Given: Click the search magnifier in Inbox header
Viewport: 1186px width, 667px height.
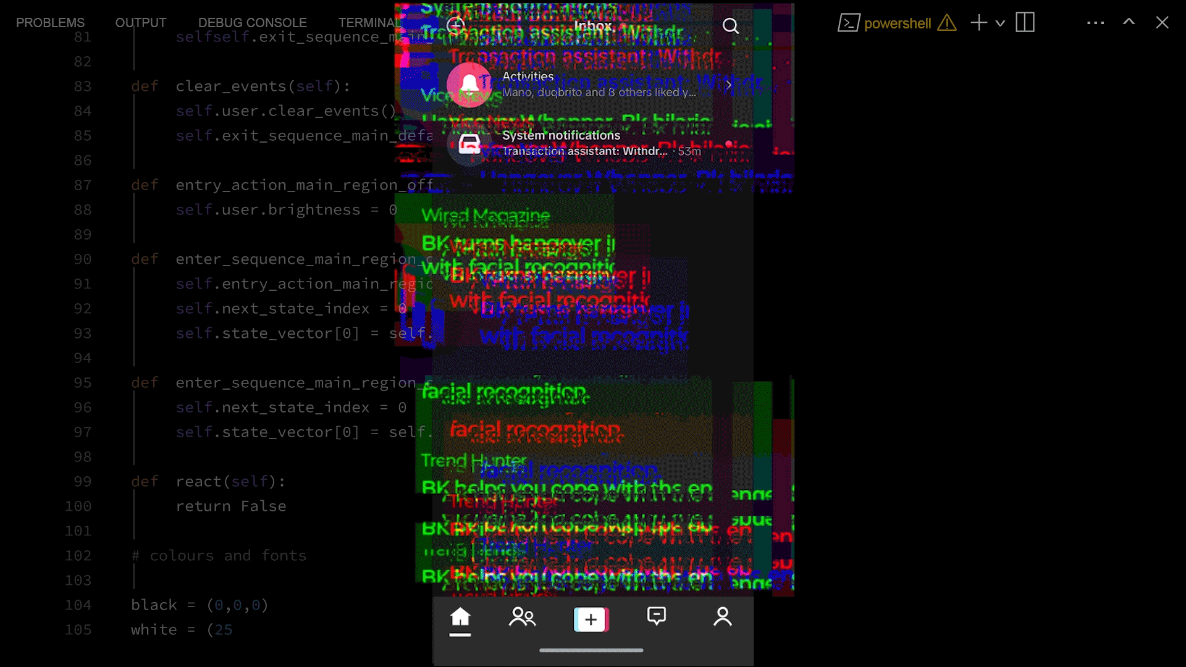Looking at the screenshot, I should pyautogui.click(x=730, y=26).
